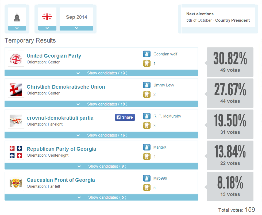Open the Georgia flag country dropdown
The width and height of the screenshot is (262, 215).
tap(47, 28)
